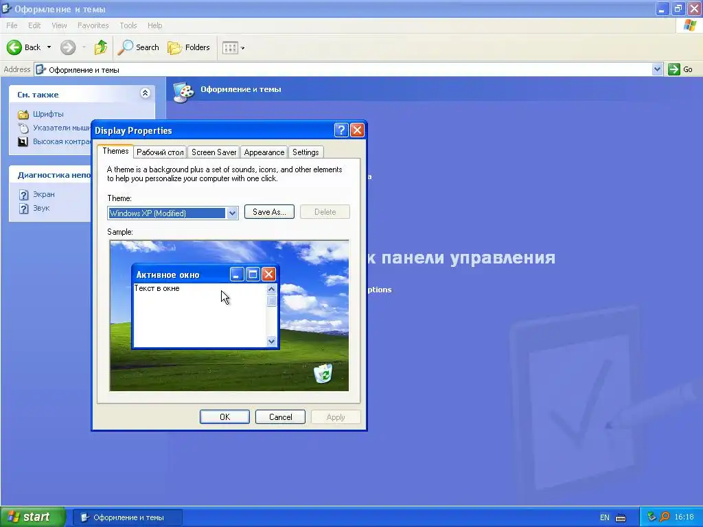Viewport: 703px width, 527px height.
Task: Open the File menu
Action: pos(12,25)
